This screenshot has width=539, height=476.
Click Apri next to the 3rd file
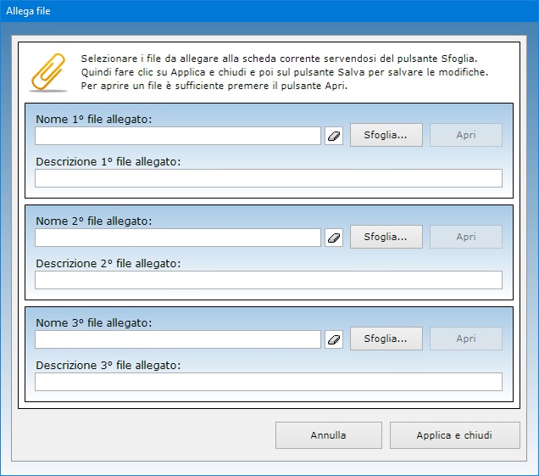click(466, 339)
